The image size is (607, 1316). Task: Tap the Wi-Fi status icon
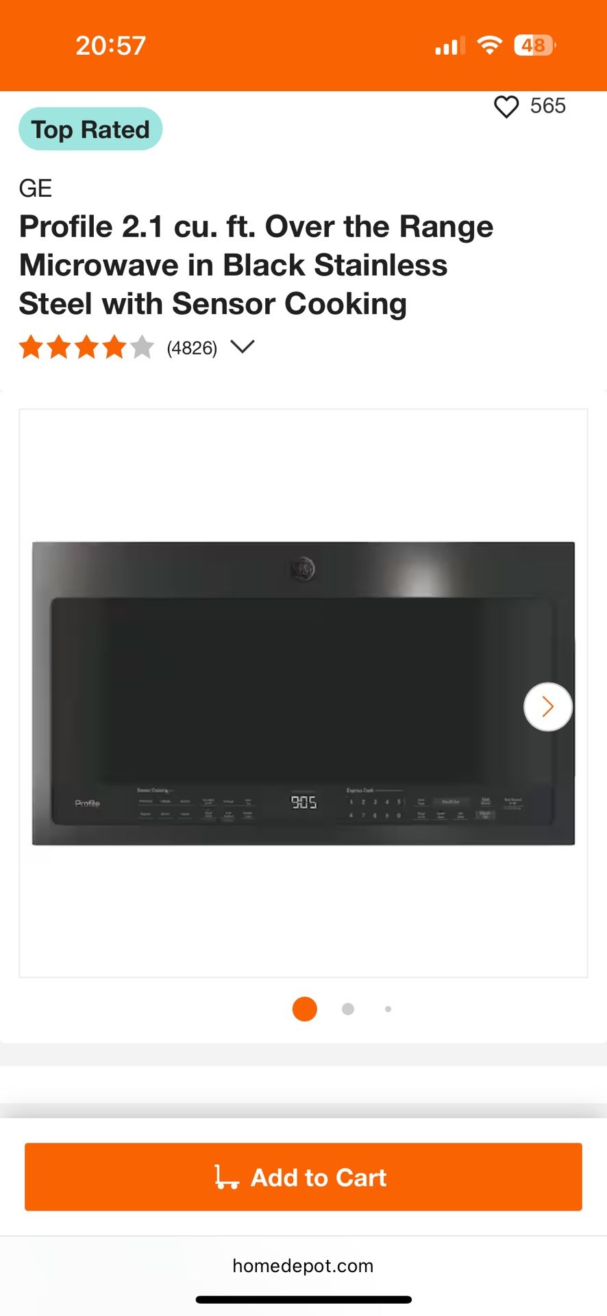tap(489, 45)
